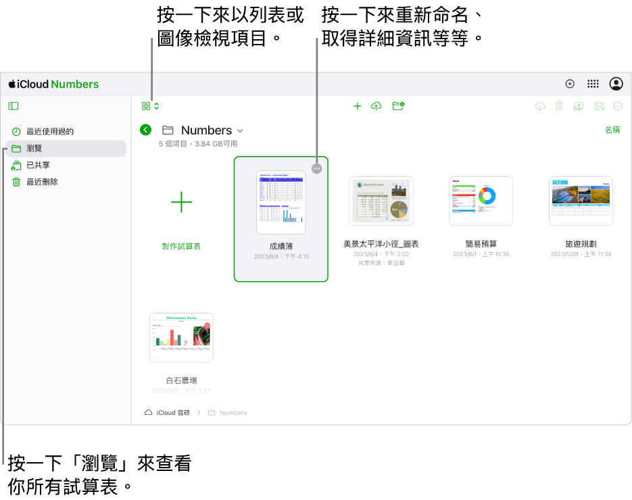The image size is (632, 500).
Task: Open more options on 成績簿 thumbnail
Action: tap(317, 169)
